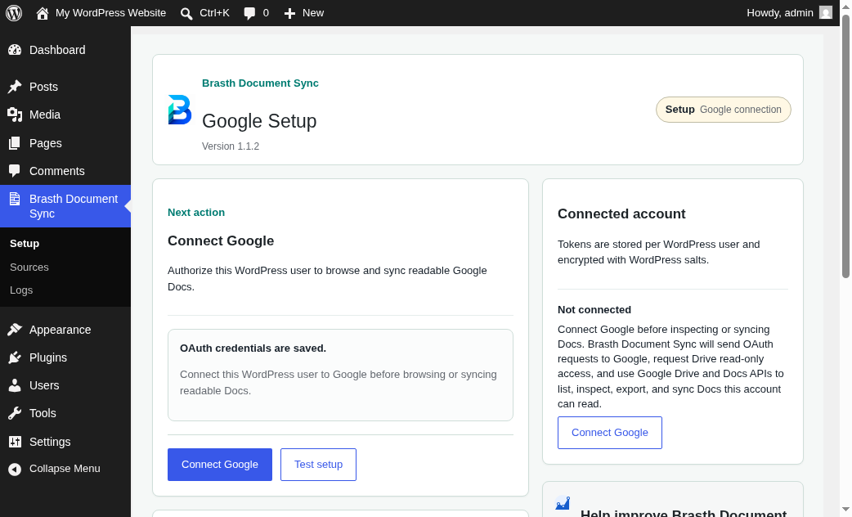Click the Version 1.1.2 text

[231, 146]
